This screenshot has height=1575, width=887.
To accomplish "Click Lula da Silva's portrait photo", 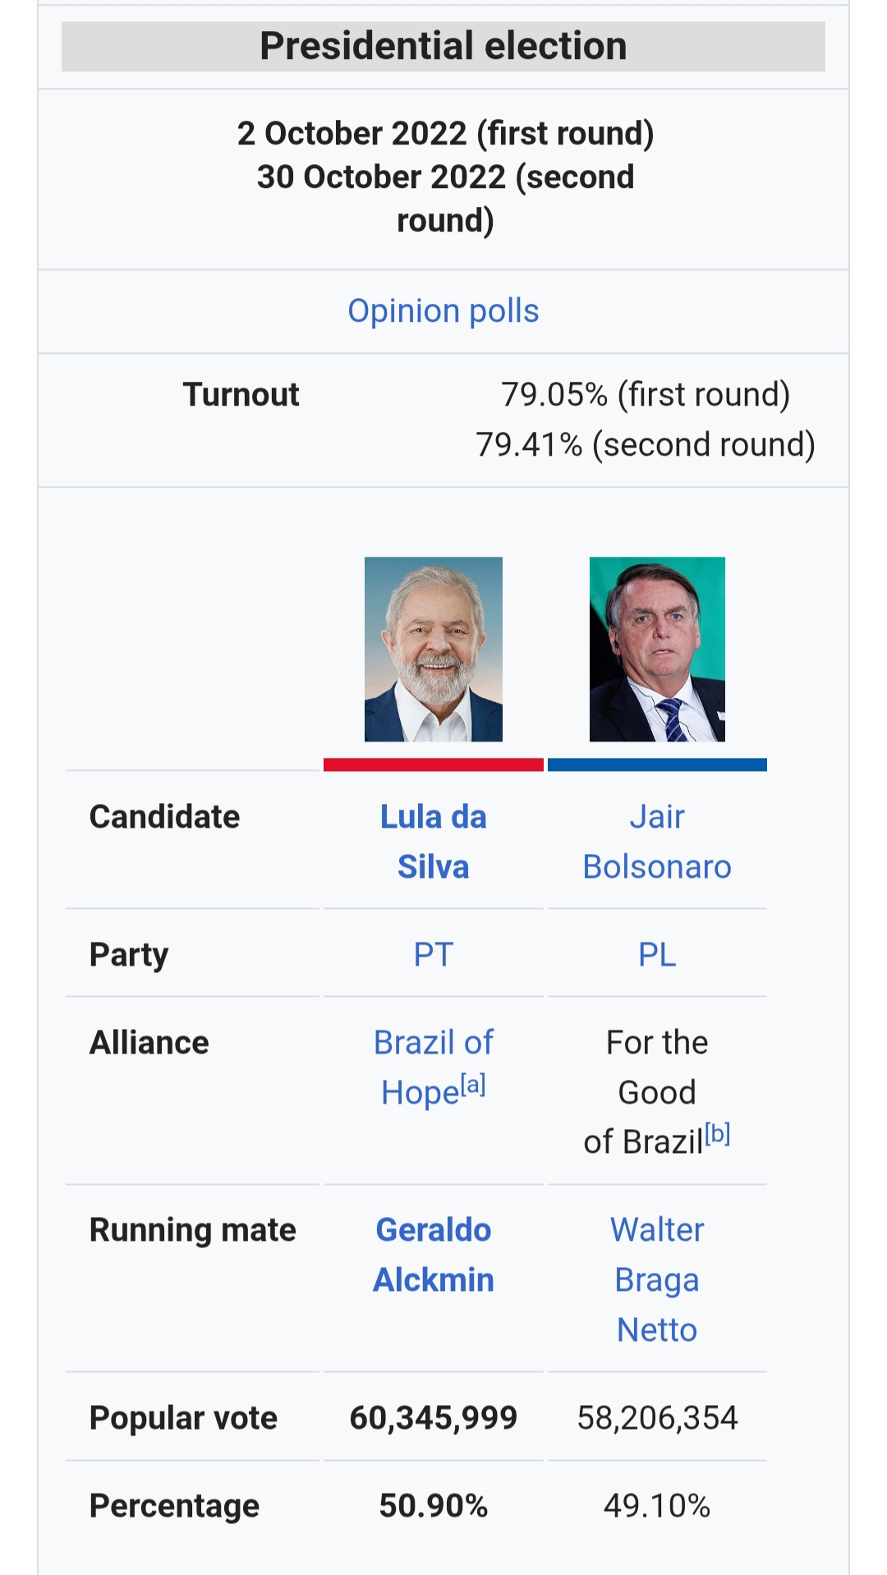I will (x=433, y=649).
